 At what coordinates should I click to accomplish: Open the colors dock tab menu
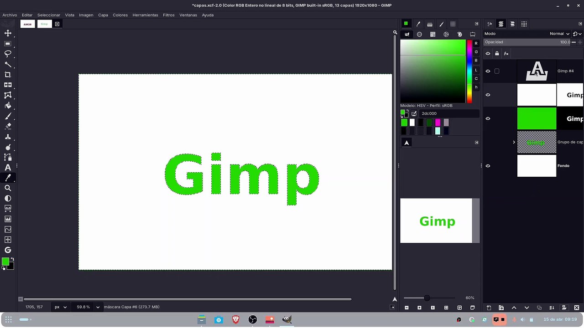point(476,24)
